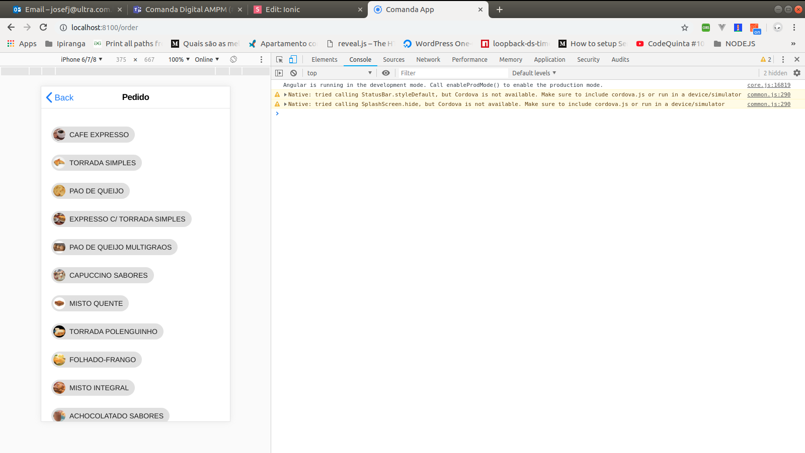Switch to the Network tab

428,59
